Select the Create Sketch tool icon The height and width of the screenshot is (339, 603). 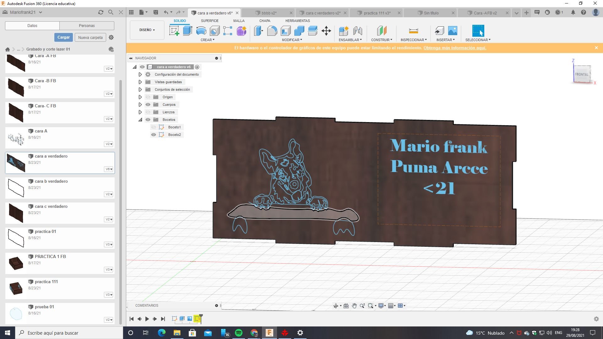click(x=174, y=31)
